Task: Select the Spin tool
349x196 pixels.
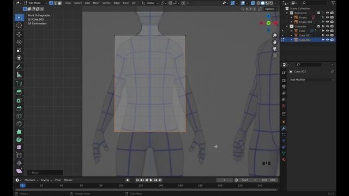Action: (x=19, y=139)
